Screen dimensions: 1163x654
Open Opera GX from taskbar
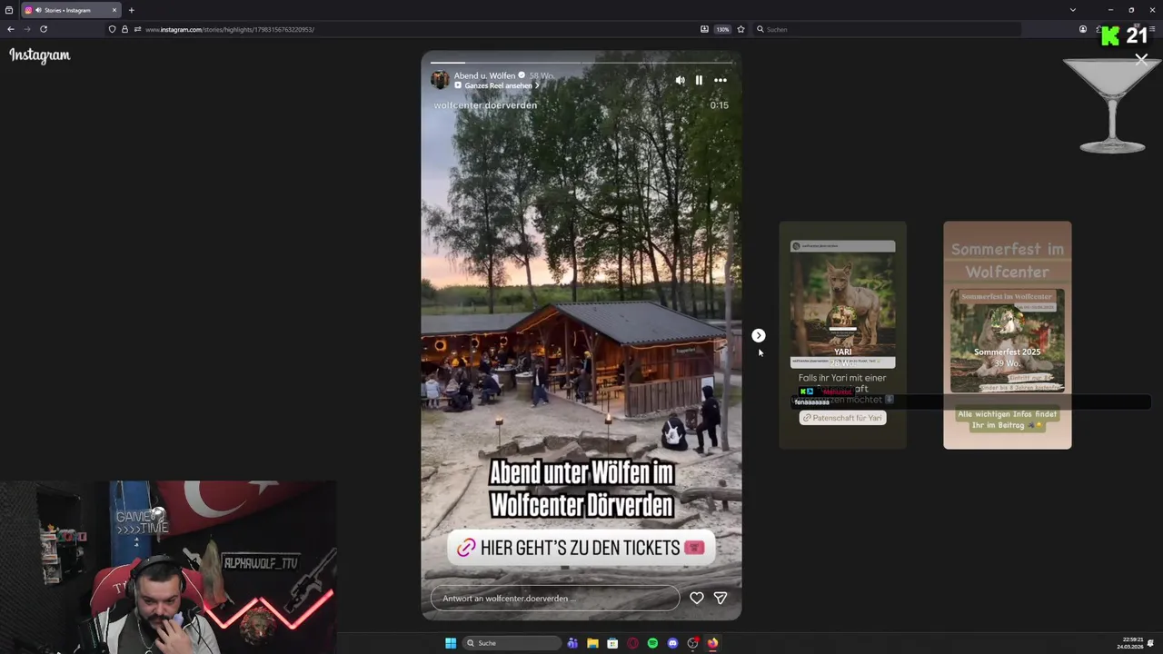tap(632, 643)
